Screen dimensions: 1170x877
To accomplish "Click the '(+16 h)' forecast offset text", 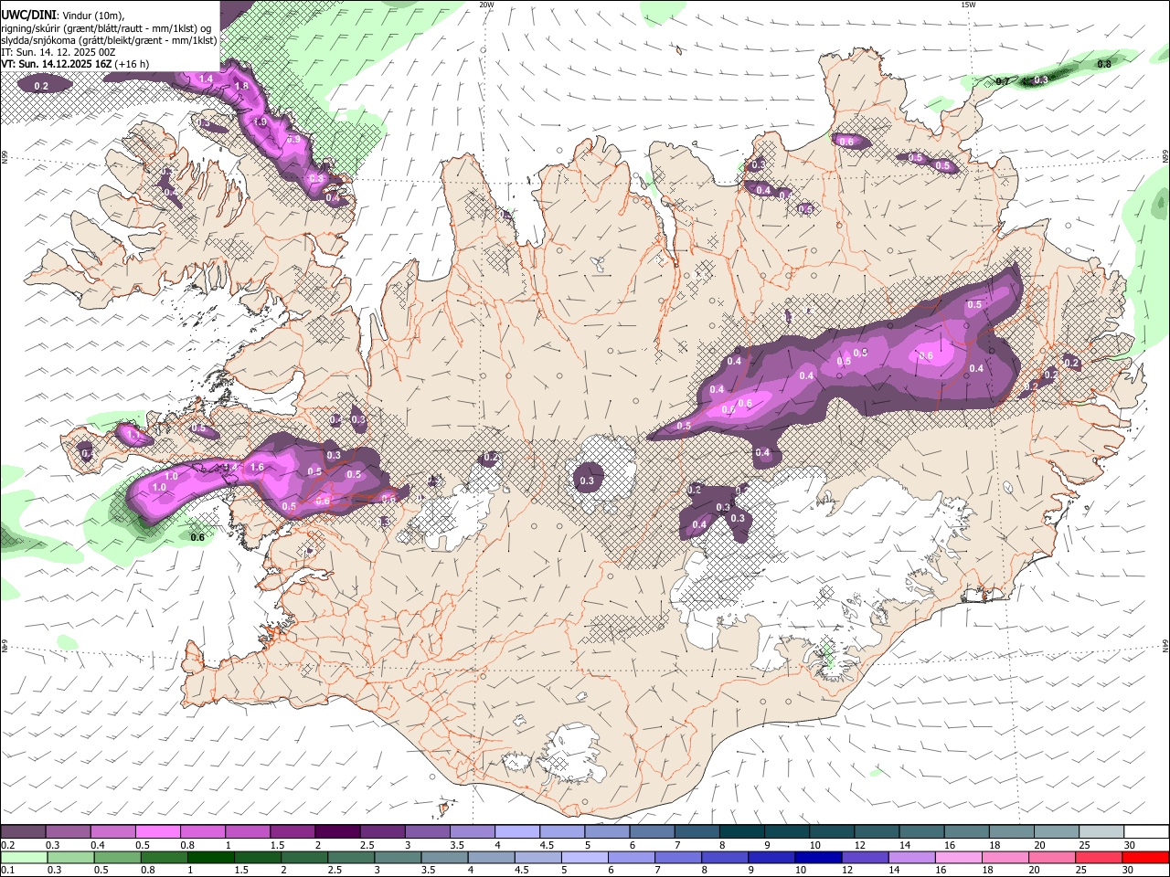I will click(132, 64).
